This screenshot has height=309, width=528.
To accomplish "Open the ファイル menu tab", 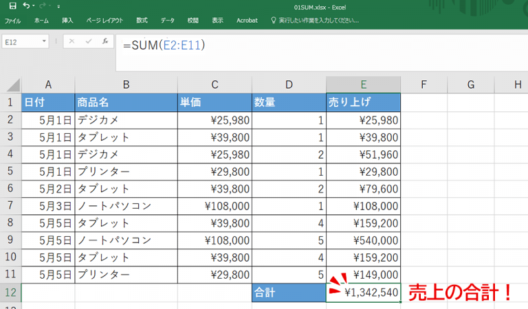I will point(13,21).
